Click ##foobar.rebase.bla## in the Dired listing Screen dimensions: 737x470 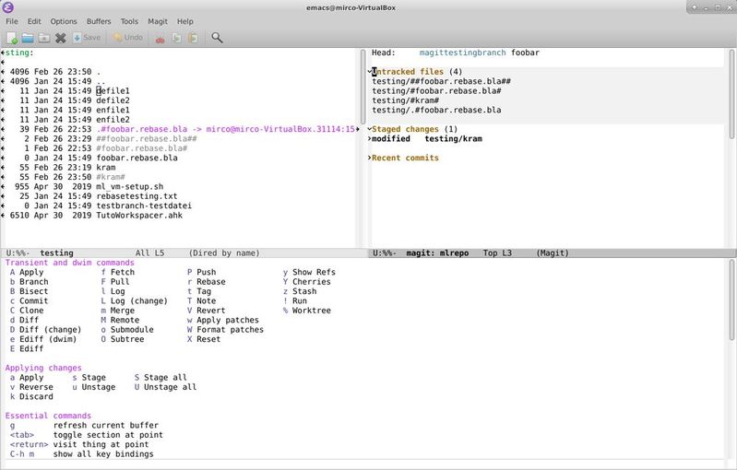pos(147,139)
